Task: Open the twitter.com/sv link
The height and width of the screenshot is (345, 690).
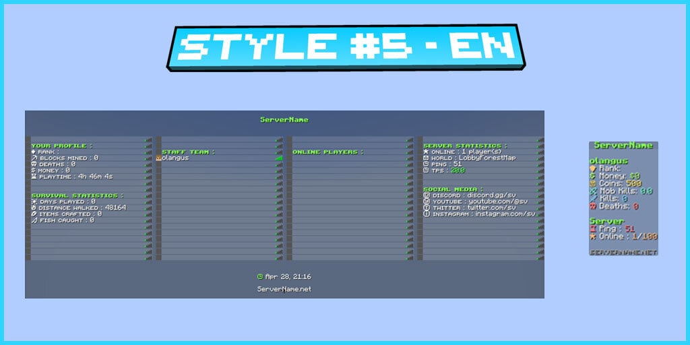Action: click(x=491, y=208)
